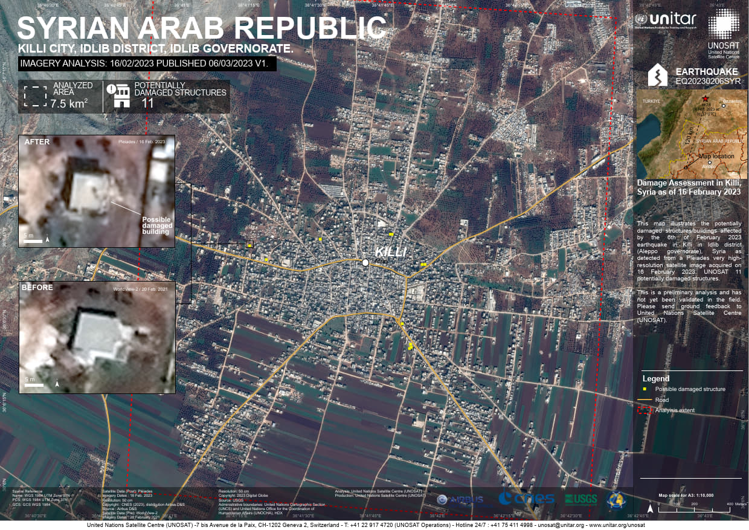This screenshot has width=749, height=530.
Task: Click the red epicenter star on inset map
Action: [705, 99]
